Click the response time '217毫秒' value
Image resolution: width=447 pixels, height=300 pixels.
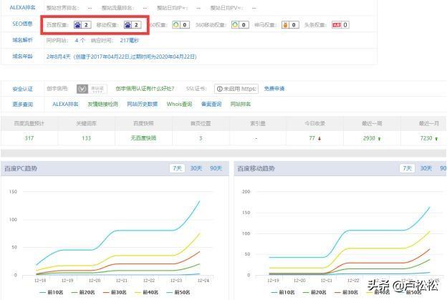[x=129, y=41]
